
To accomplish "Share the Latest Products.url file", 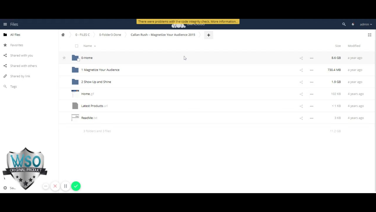I will click(301, 106).
